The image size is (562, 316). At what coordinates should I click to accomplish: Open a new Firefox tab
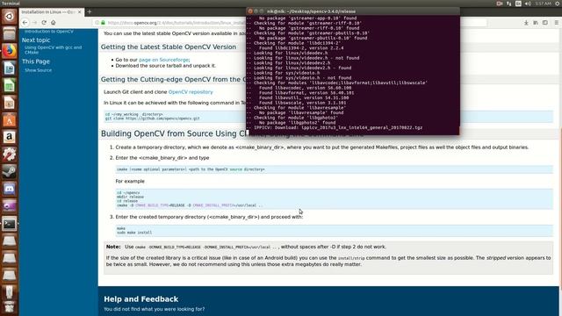(90, 11)
